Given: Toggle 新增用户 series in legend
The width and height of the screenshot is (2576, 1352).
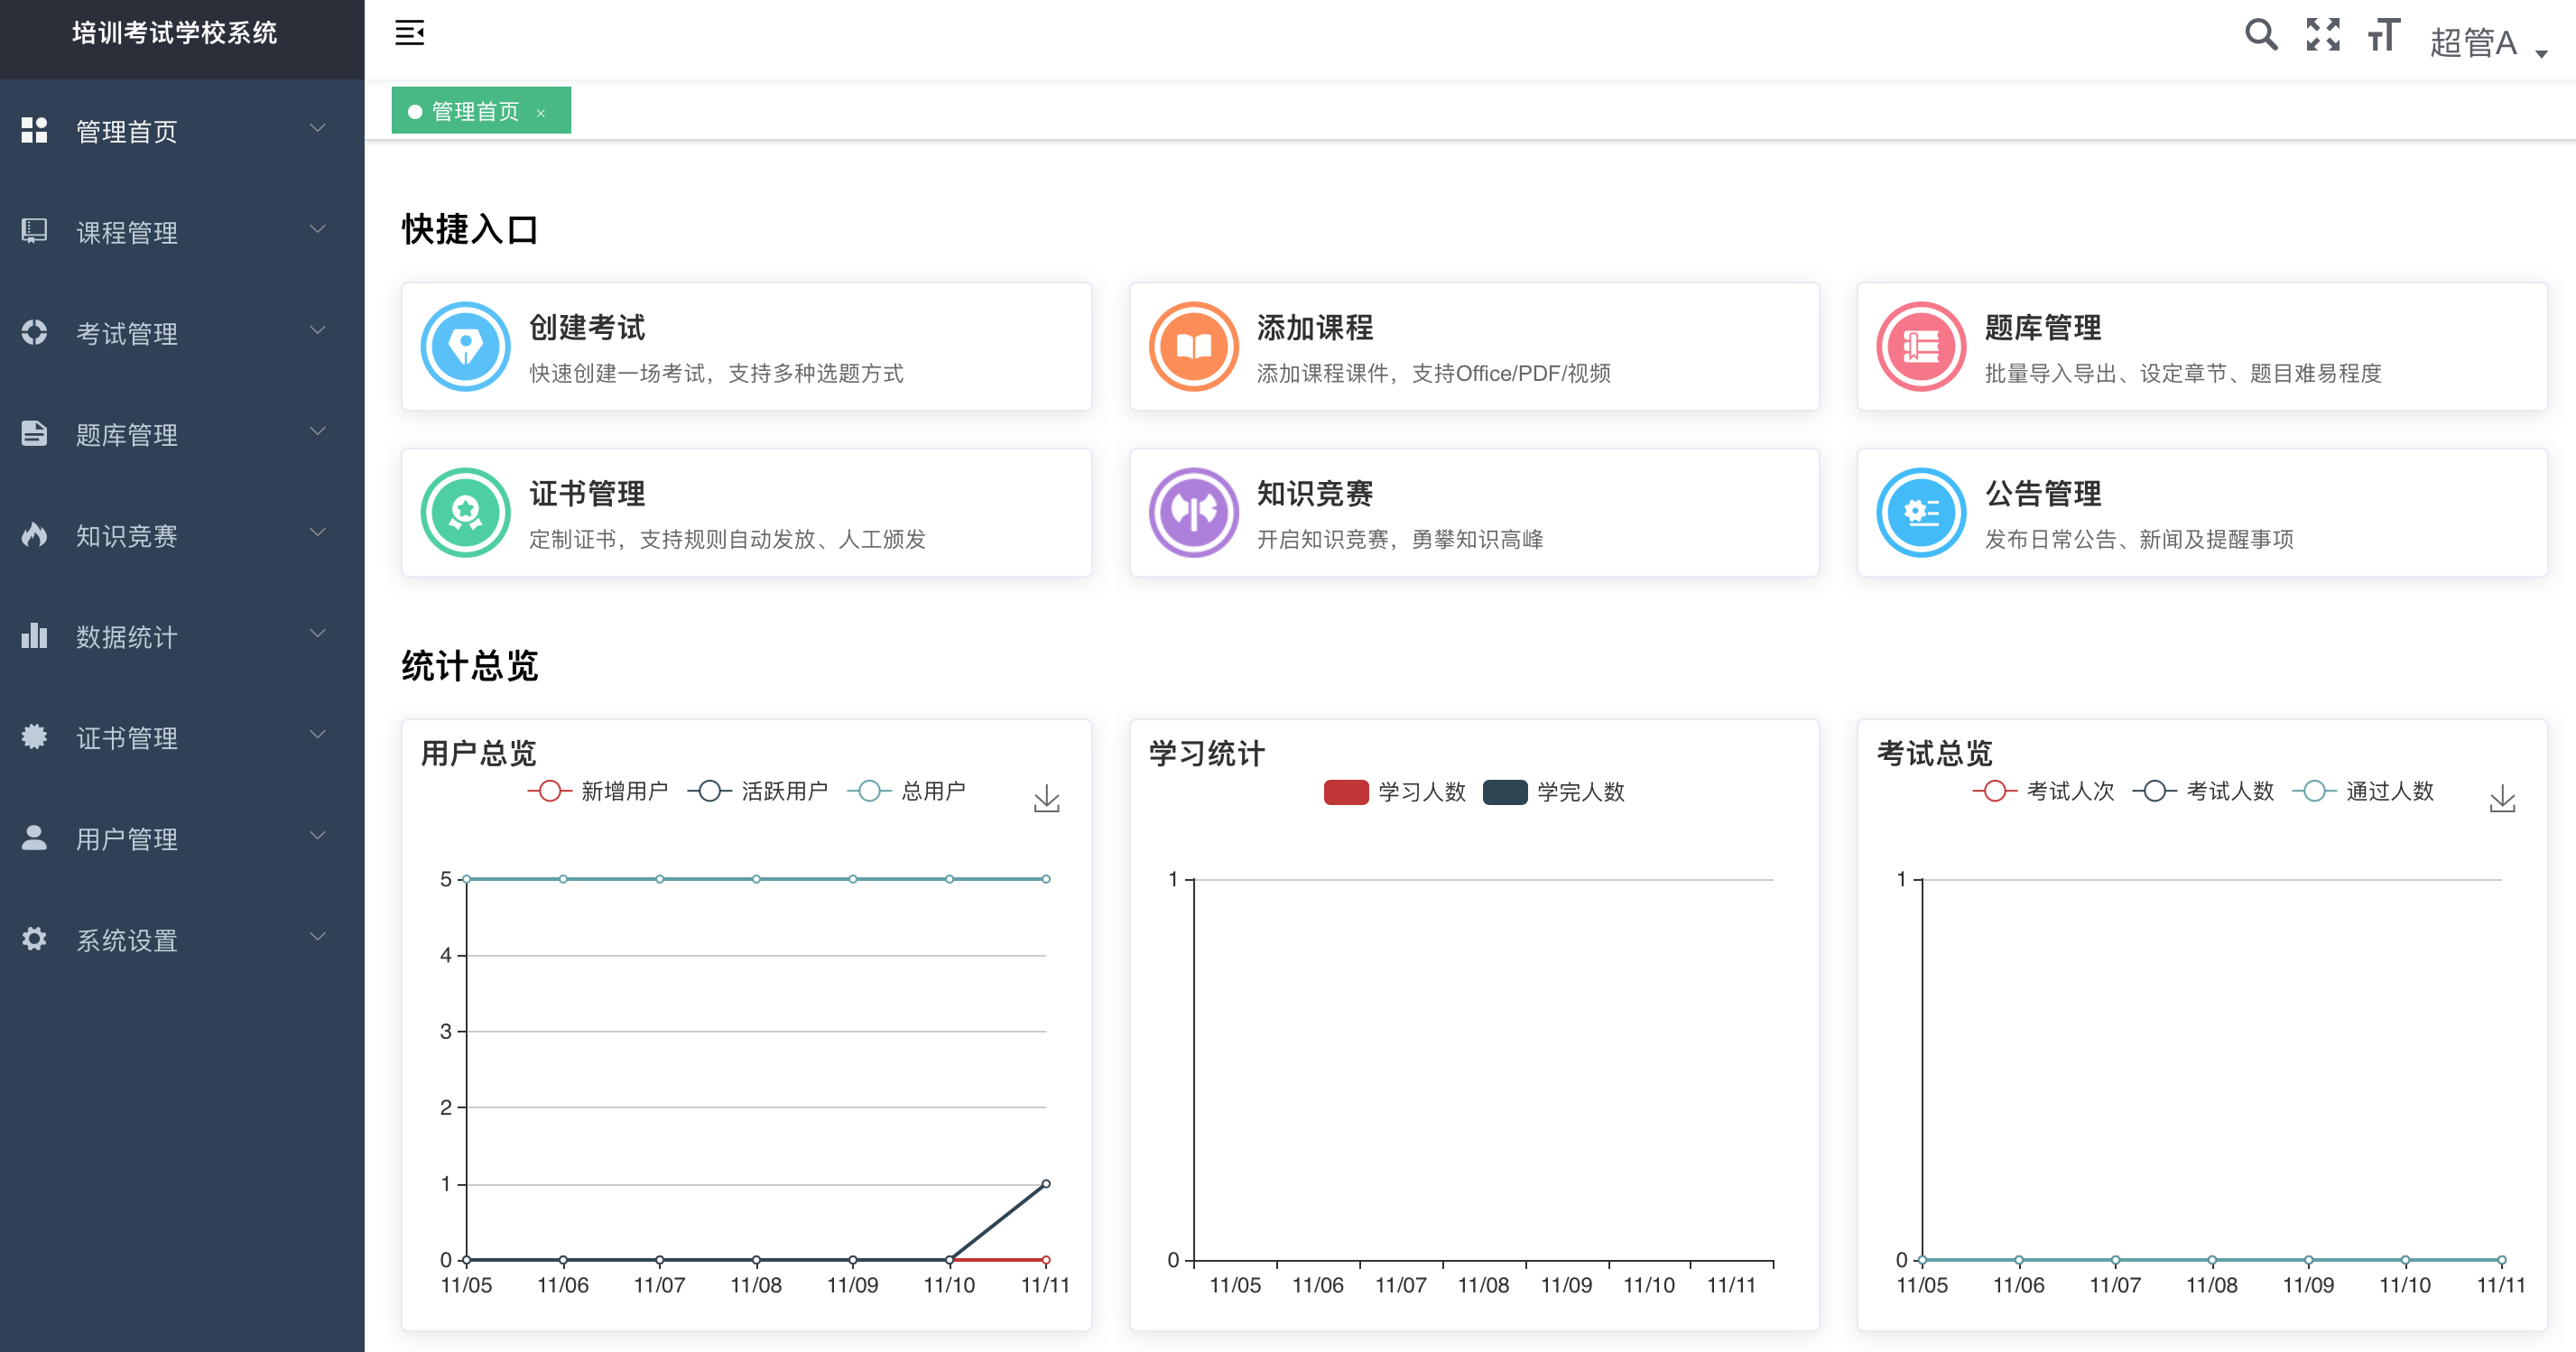Looking at the screenshot, I should click(x=598, y=791).
